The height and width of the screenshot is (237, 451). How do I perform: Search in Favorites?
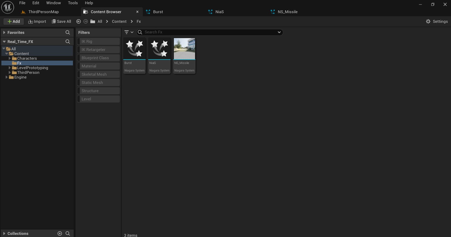pos(68,32)
